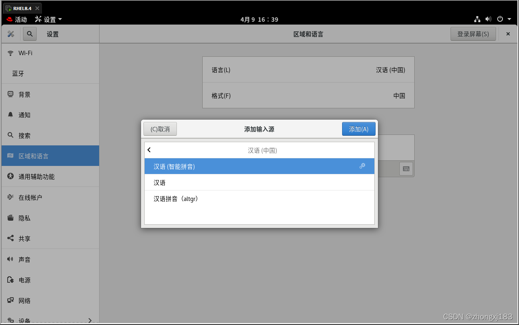Click the clock 4月9 16:39
The image size is (519, 325).
[259, 19]
